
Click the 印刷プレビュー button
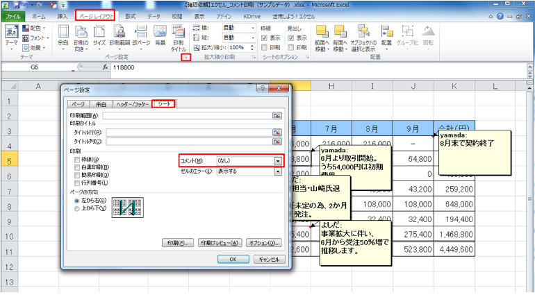[x=220, y=244]
